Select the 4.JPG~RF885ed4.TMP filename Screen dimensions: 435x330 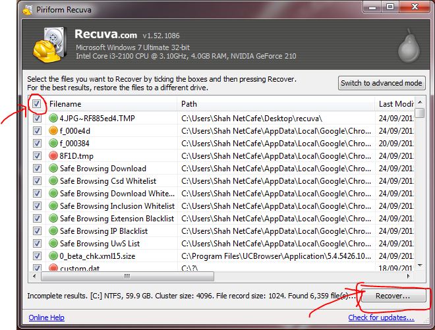97,119
